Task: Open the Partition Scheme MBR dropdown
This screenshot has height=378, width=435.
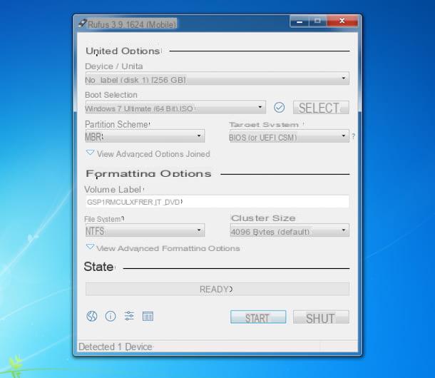Action: (145, 136)
